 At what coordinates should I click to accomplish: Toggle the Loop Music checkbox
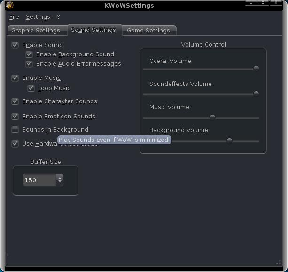(31, 88)
